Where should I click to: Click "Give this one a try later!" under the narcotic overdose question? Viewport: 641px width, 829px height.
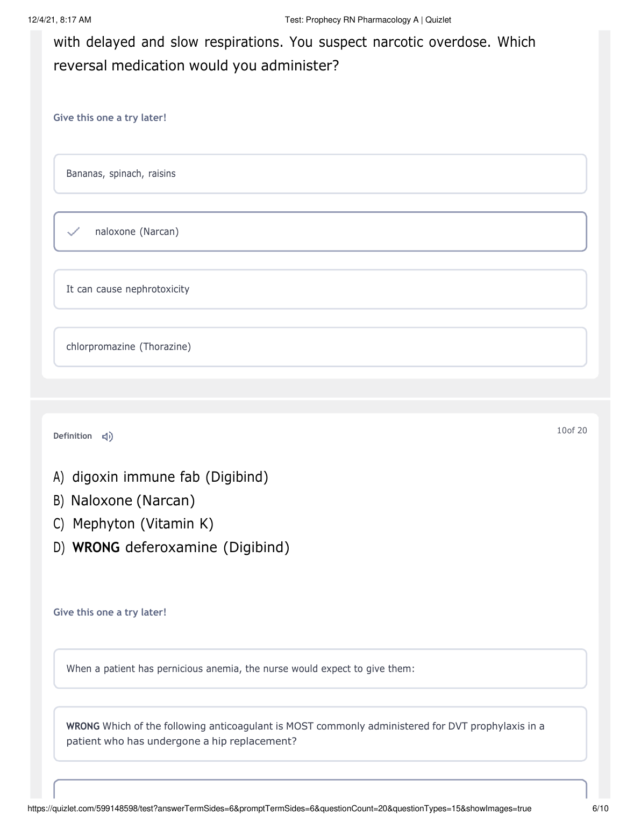[110, 118]
